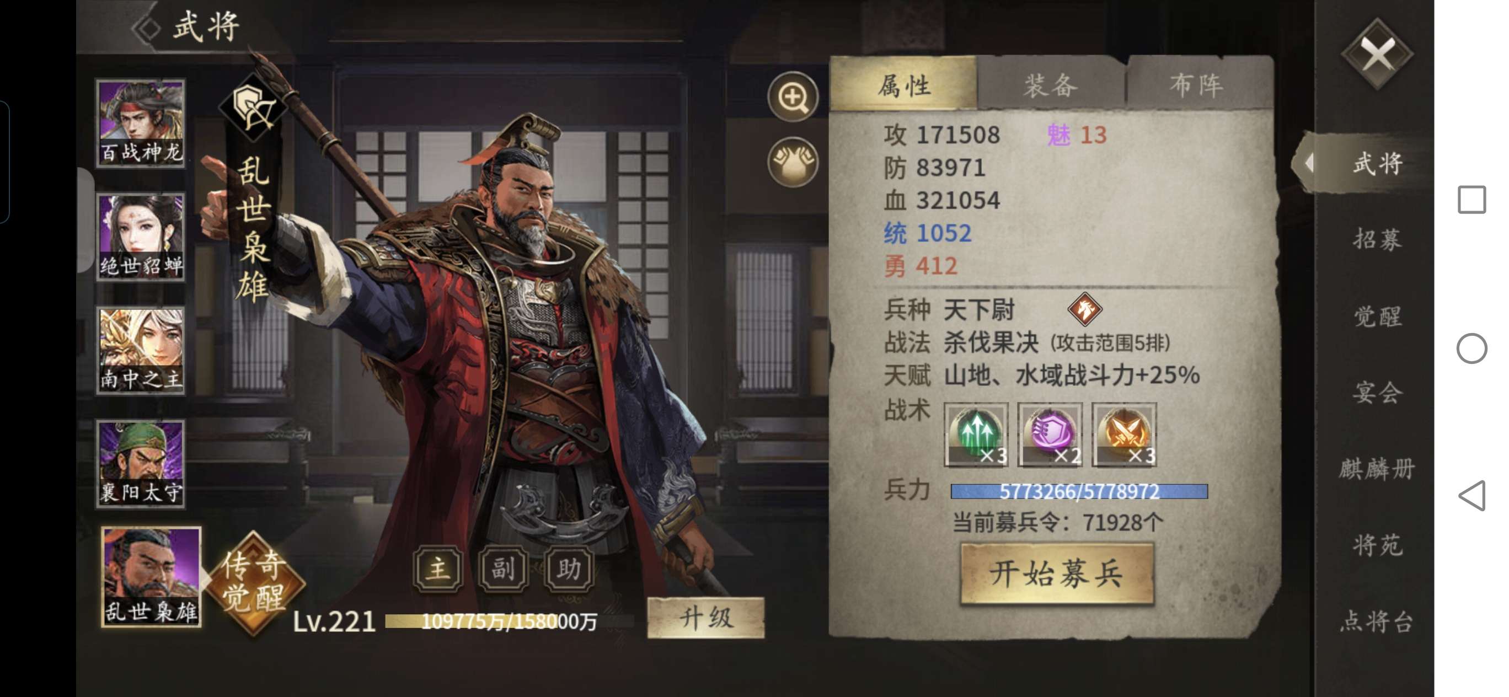
Task: Click the 兵力 troop strength bar
Action: click(x=1078, y=491)
